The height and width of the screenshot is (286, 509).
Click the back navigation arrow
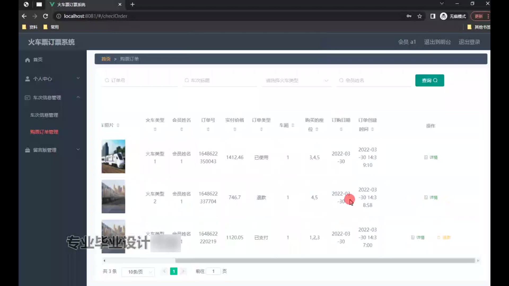[x=24, y=16]
